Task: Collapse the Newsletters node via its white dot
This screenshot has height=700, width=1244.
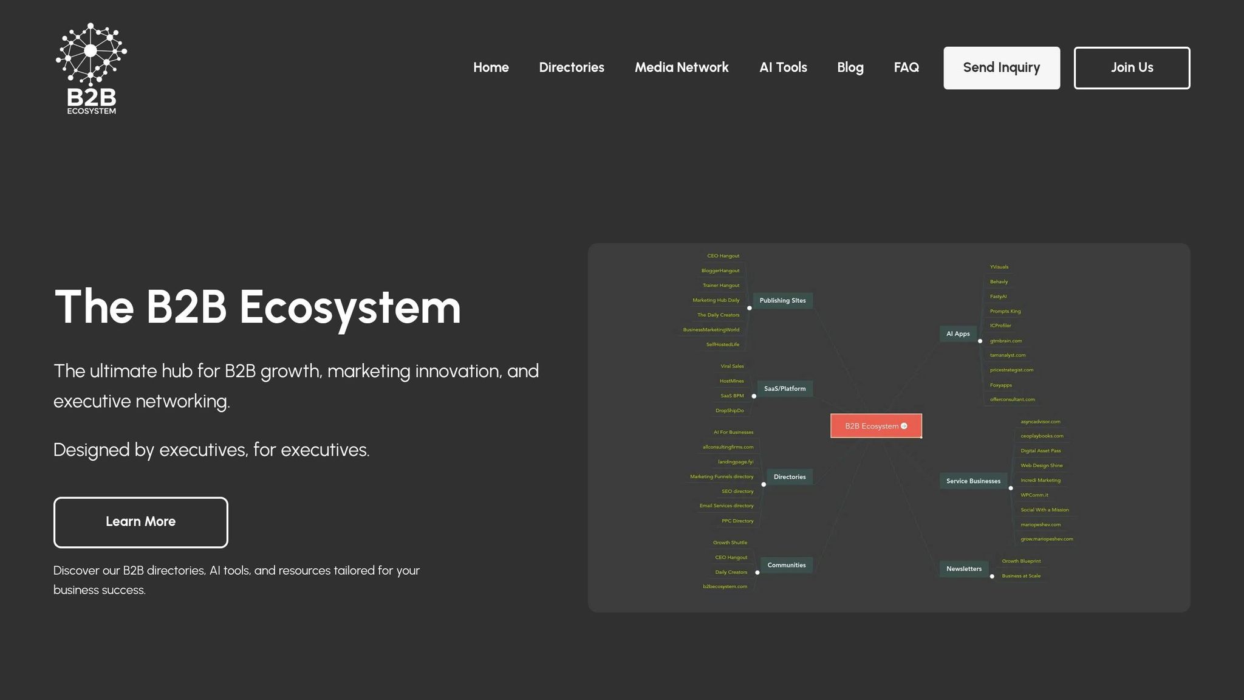Action: click(992, 576)
